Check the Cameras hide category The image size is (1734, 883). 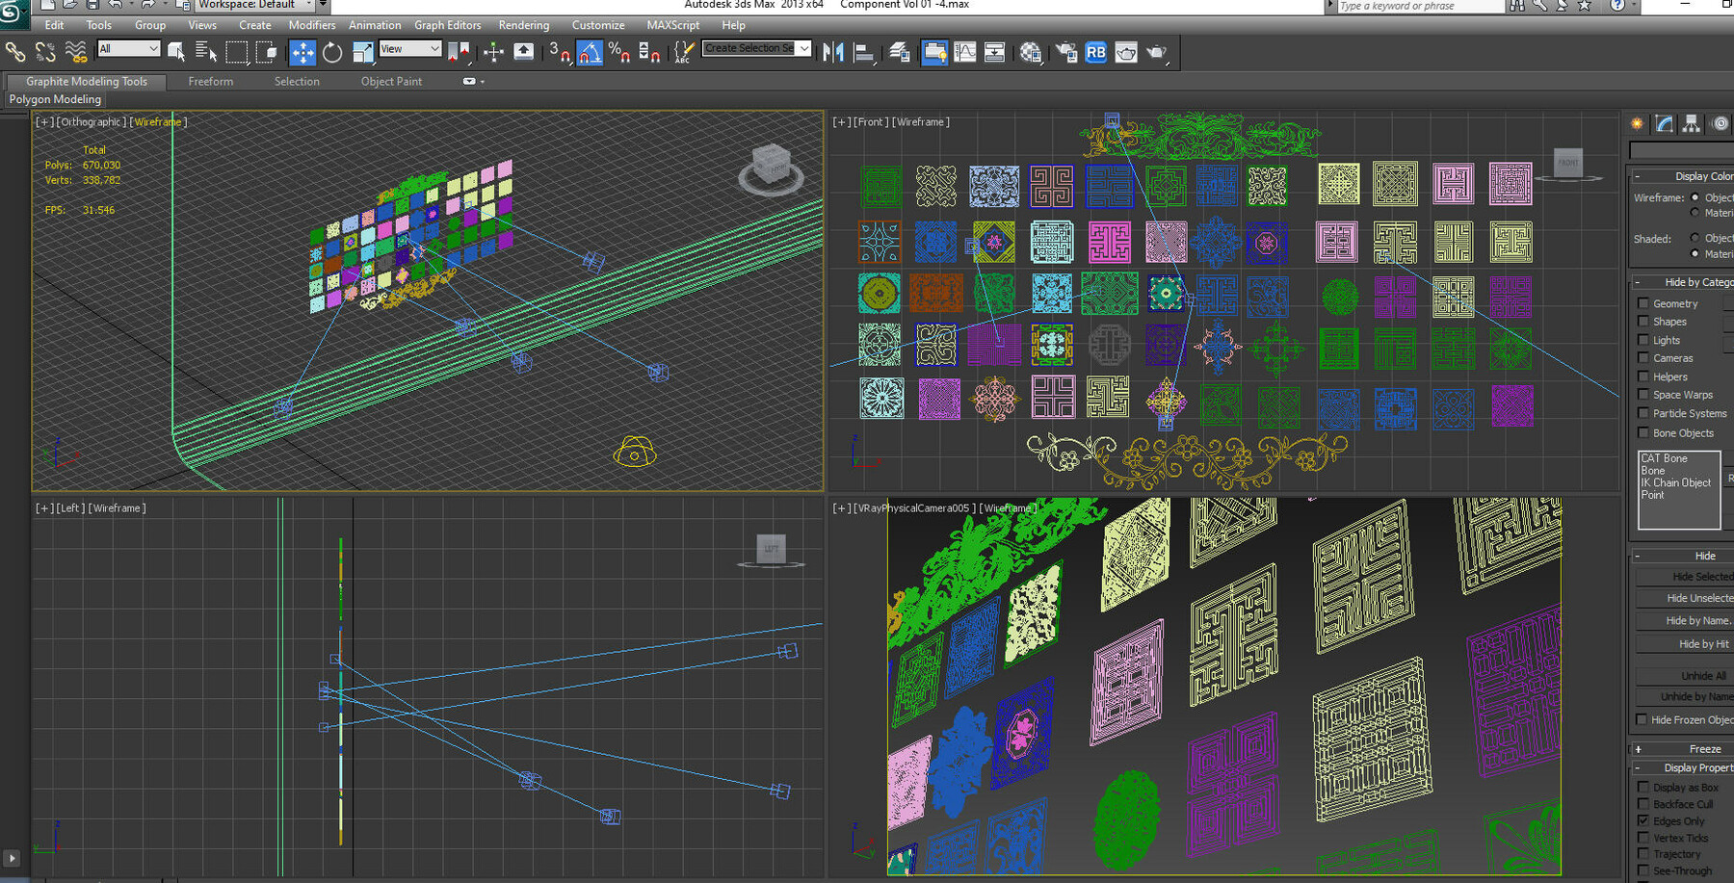(1643, 358)
